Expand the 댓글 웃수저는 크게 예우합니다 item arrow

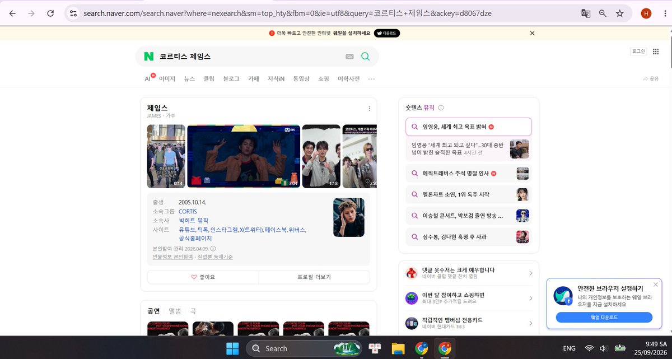pos(530,273)
